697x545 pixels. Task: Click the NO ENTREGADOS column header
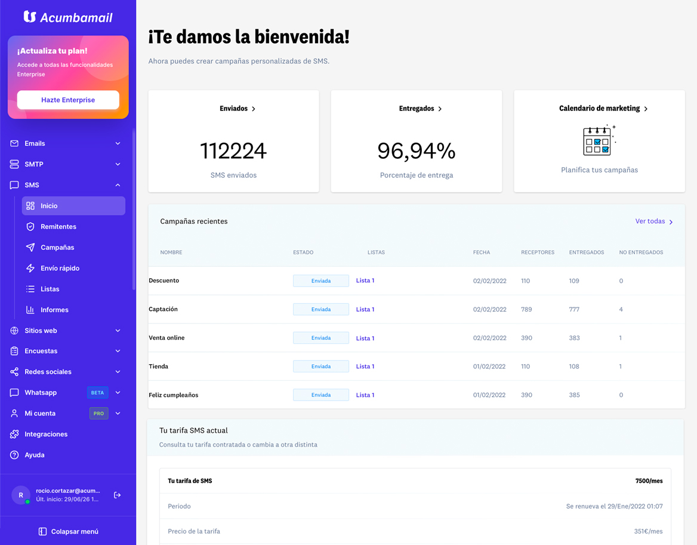[x=641, y=252]
